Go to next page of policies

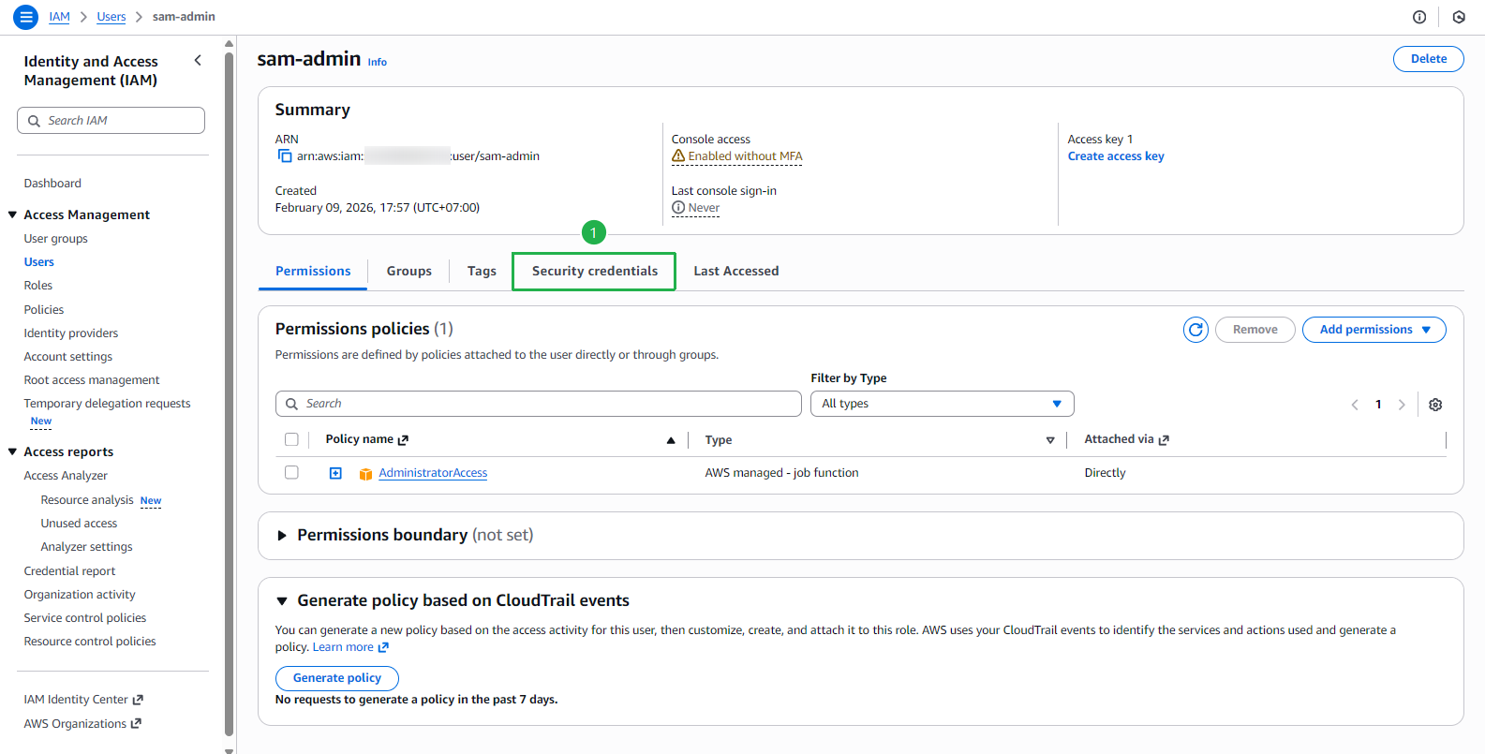[1402, 405]
